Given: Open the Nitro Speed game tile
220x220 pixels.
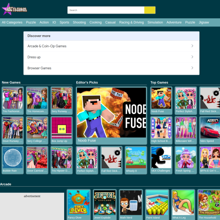Looking at the screenshot, I should 210,130.
